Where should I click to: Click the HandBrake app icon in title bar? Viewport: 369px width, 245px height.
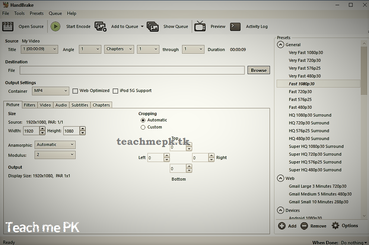pyautogui.click(x=6, y=5)
